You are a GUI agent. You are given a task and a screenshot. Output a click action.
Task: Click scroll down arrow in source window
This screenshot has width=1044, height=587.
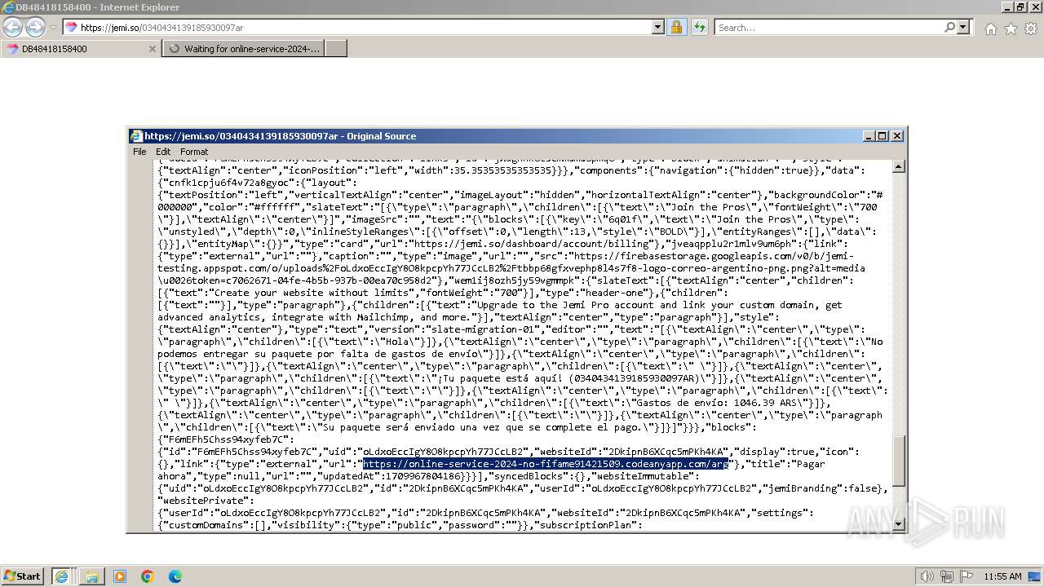899,523
